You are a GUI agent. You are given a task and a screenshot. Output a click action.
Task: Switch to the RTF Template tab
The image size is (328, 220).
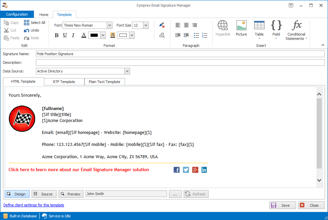pos(64,82)
